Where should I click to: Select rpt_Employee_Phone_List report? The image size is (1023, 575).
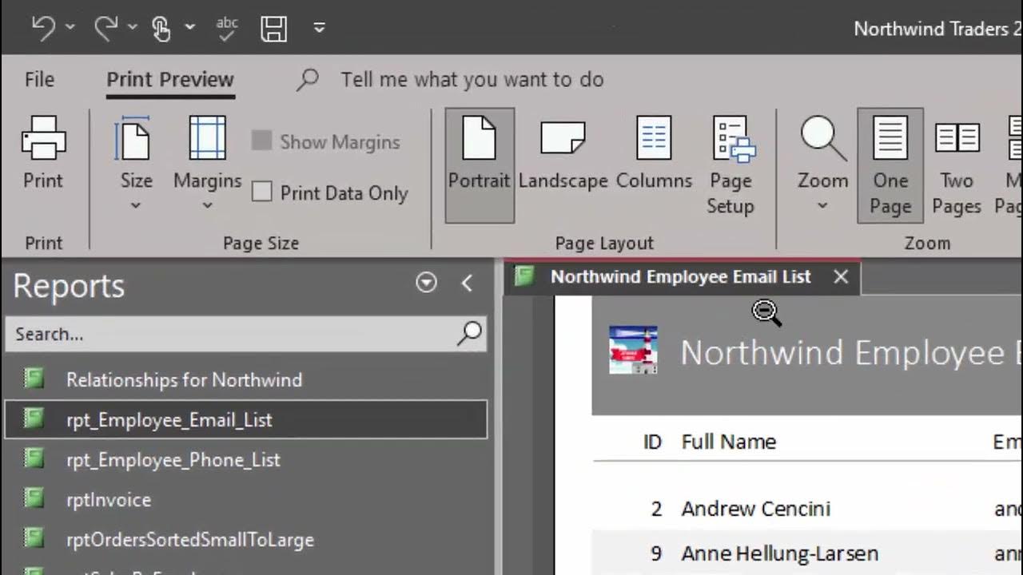click(x=246, y=459)
